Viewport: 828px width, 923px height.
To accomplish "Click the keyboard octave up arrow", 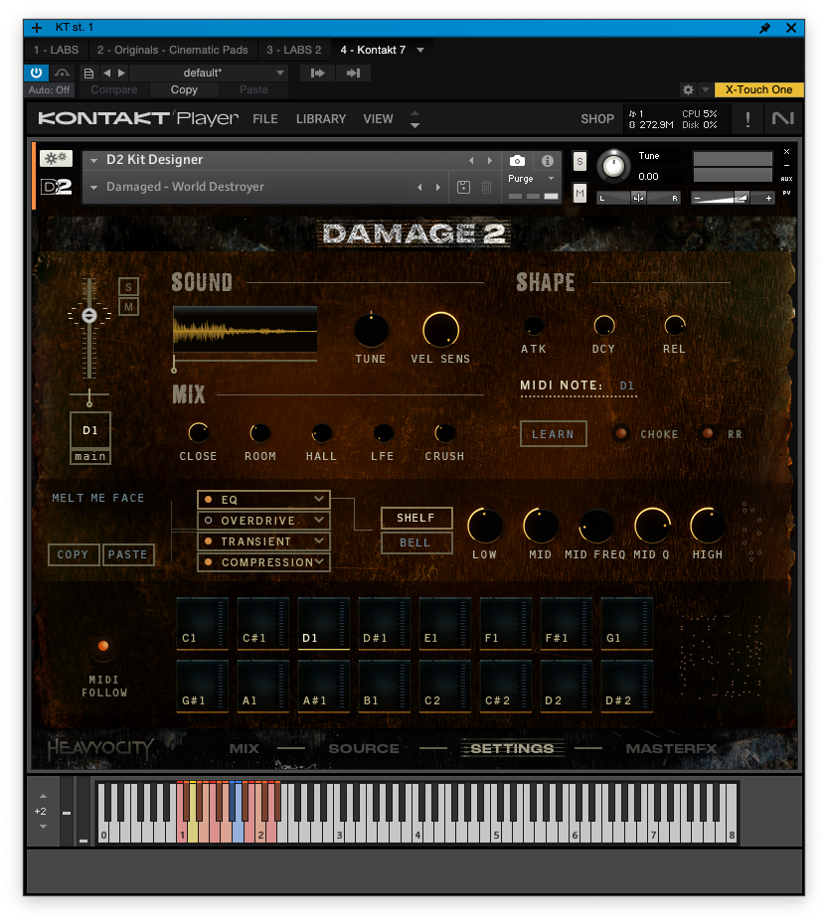I will point(43,796).
